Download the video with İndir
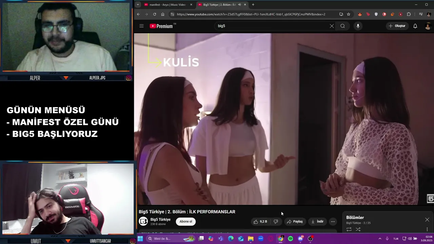This screenshot has width=434, height=244. coord(317,222)
